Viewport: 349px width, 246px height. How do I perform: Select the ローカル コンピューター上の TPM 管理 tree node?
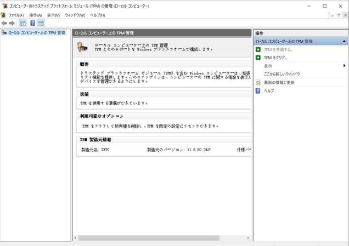pos(36,33)
